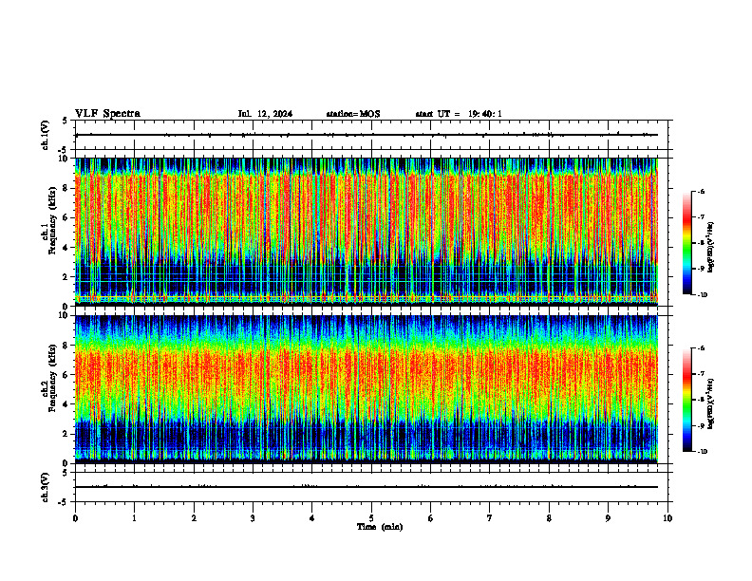Click inside the ch.2 spectrogram panel

367,389
